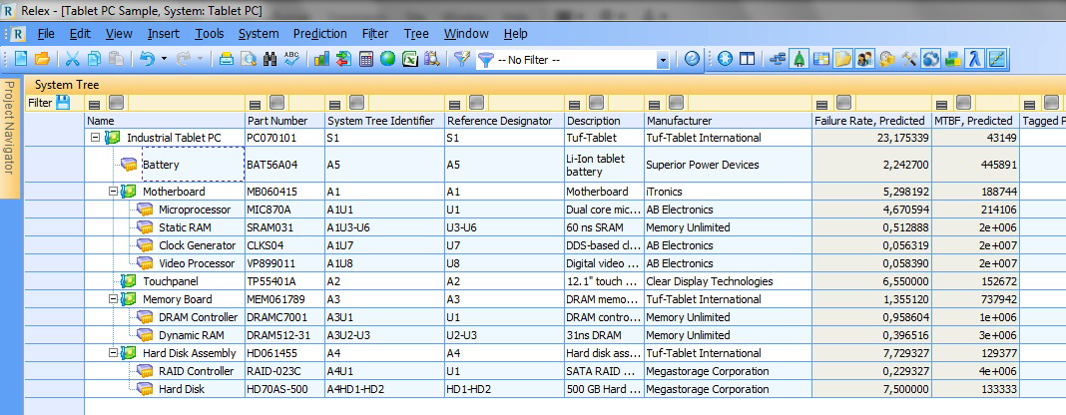Screen dimensions: 1066x415
Task: Toggle grey filter button above Part Number
Action: click(276, 103)
